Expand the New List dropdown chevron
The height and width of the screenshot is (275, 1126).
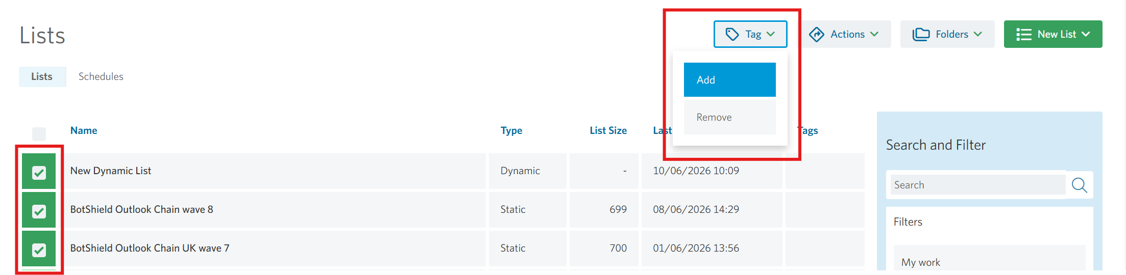1086,34
